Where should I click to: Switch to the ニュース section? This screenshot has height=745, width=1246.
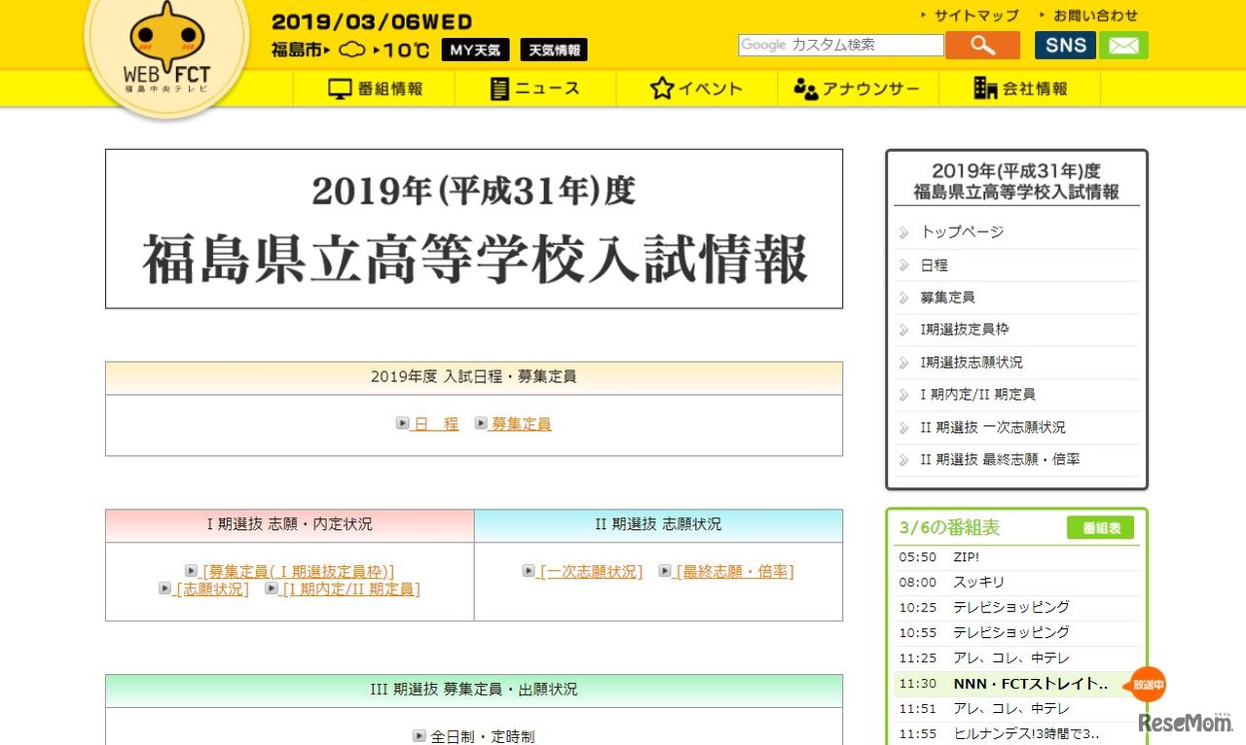coord(534,88)
